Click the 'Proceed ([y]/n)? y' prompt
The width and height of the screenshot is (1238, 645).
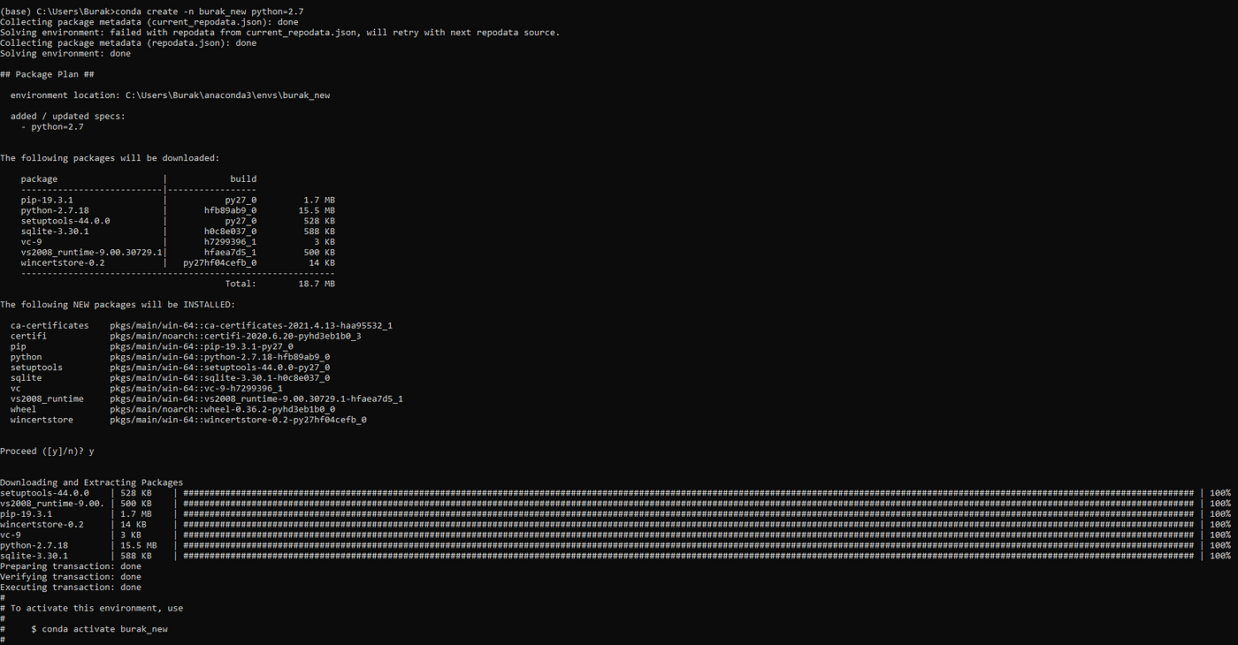click(x=47, y=451)
